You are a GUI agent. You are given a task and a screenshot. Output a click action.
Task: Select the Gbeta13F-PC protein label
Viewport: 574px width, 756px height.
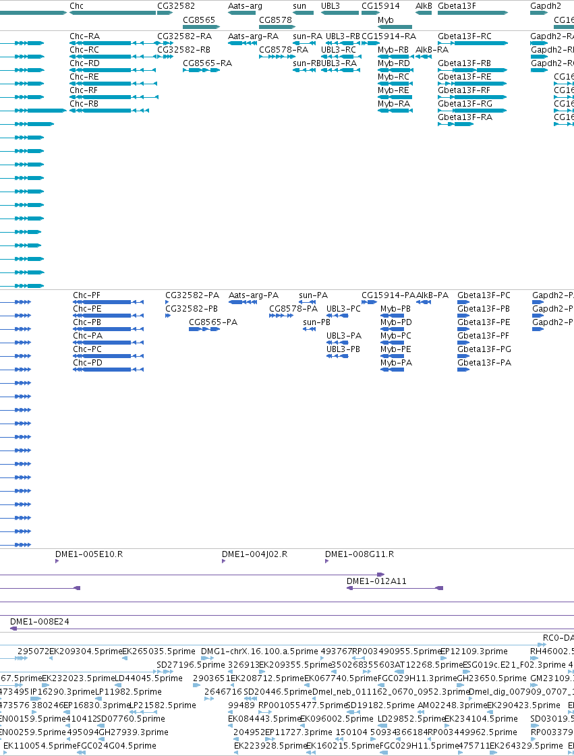point(484,295)
